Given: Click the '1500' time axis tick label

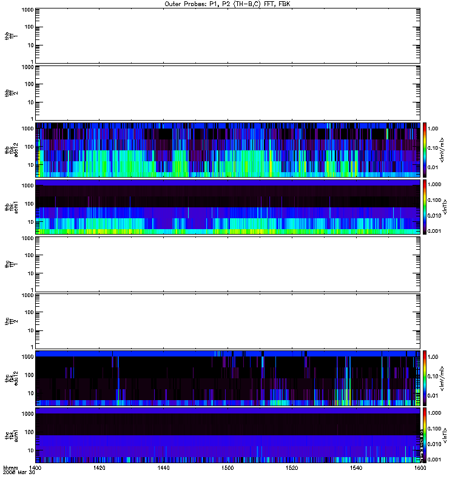Looking at the screenshot, I should click(227, 468).
